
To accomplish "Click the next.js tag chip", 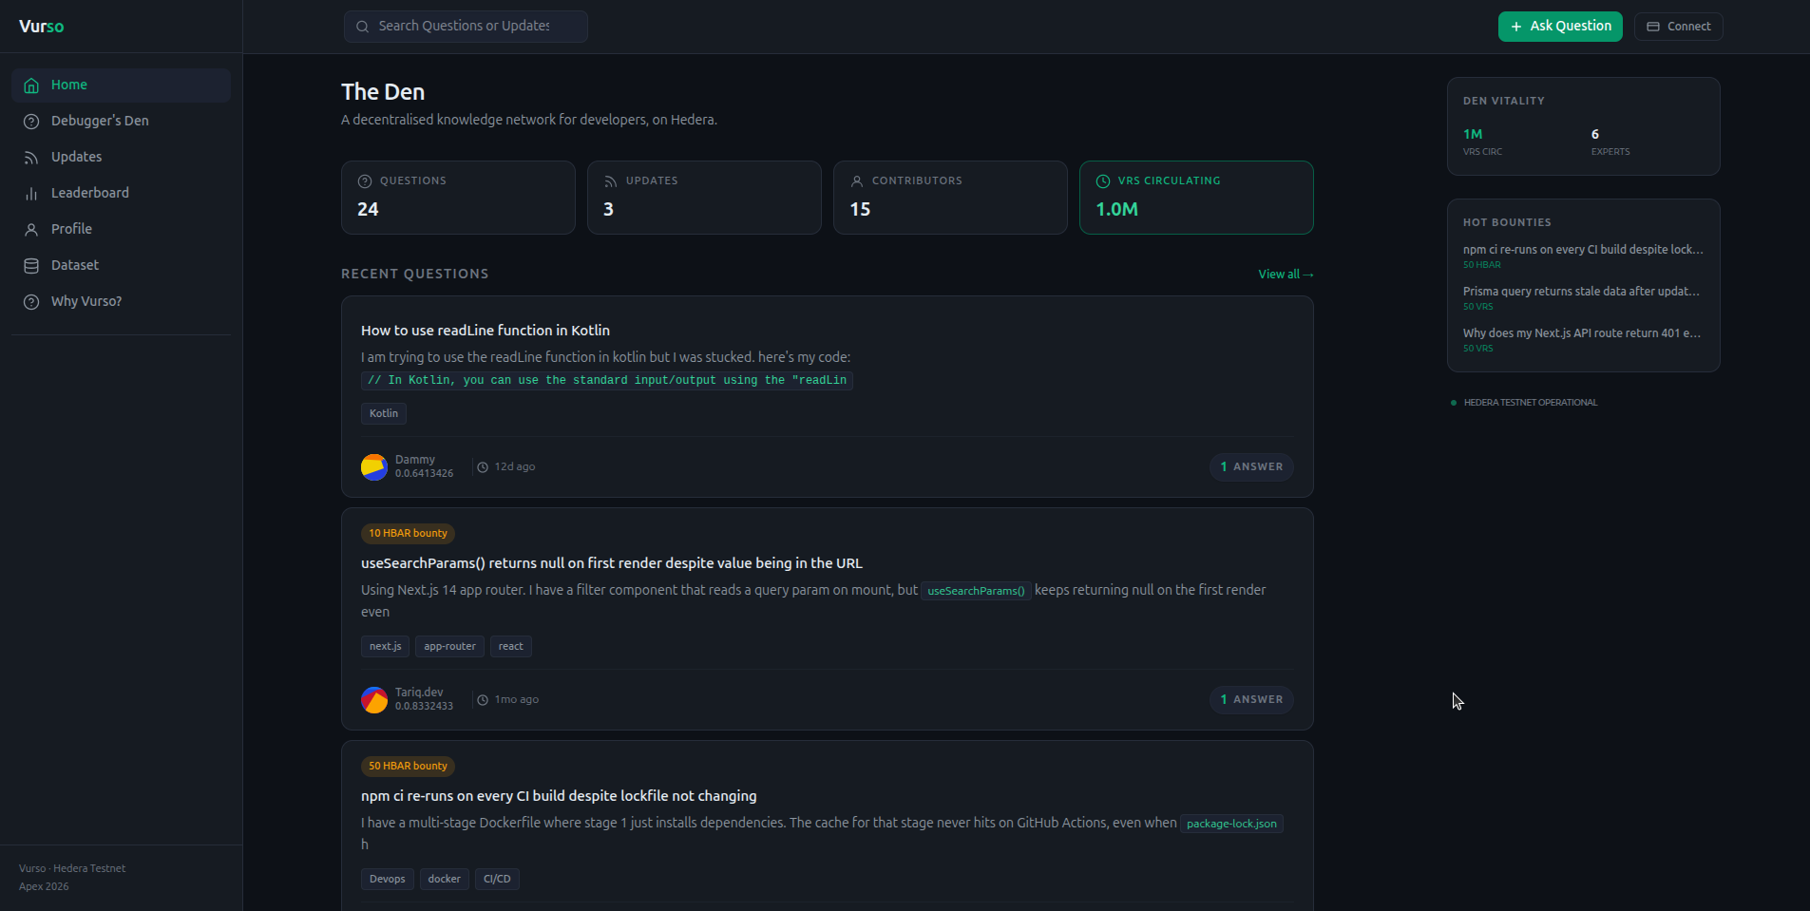I will (x=385, y=647).
